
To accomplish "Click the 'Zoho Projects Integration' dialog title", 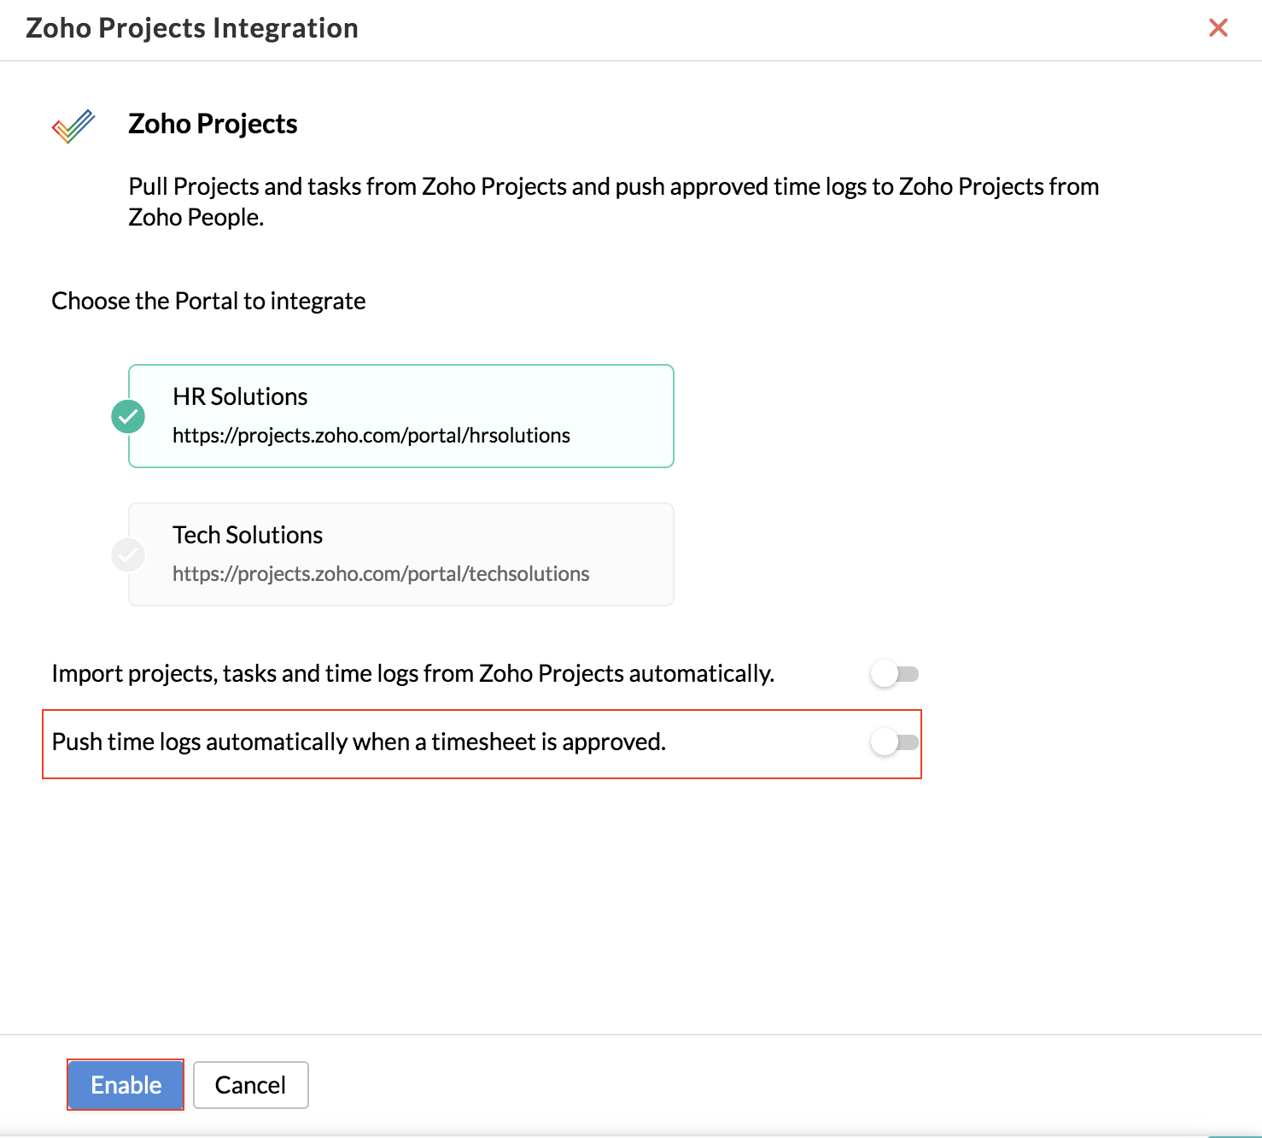I will point(192,28).
